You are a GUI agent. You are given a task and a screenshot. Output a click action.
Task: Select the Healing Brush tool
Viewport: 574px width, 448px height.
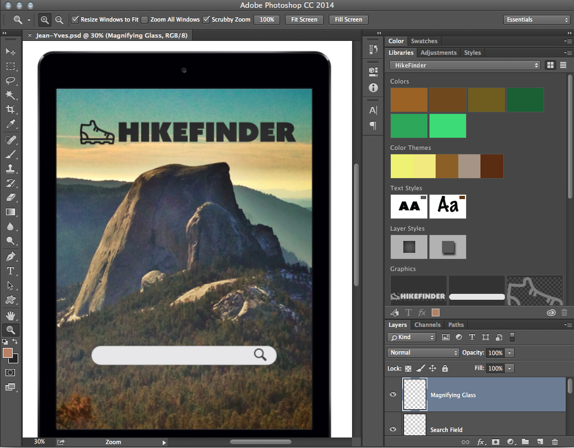click(x=11, y=140)
